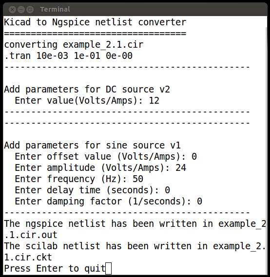The width and height of the screenshot is (270, 277).
Task: Click 'Add parameters for sine source v1' text
Action: coord(92,146)
